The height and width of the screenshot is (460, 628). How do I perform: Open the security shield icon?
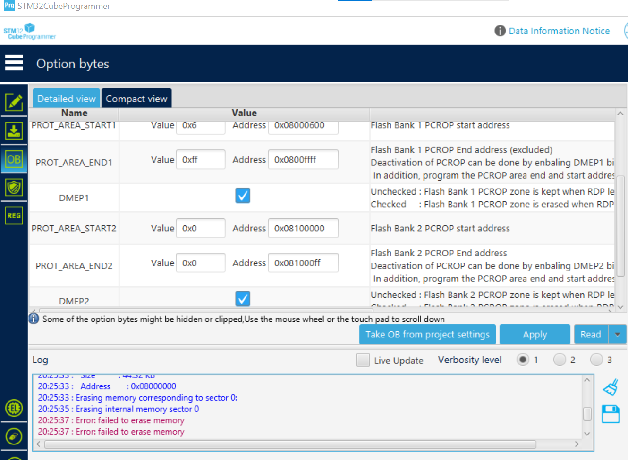coord(14,188)
